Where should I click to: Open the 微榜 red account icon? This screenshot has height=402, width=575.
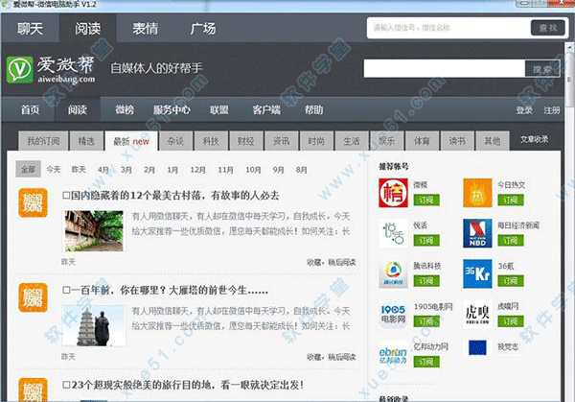click(393, 193)
